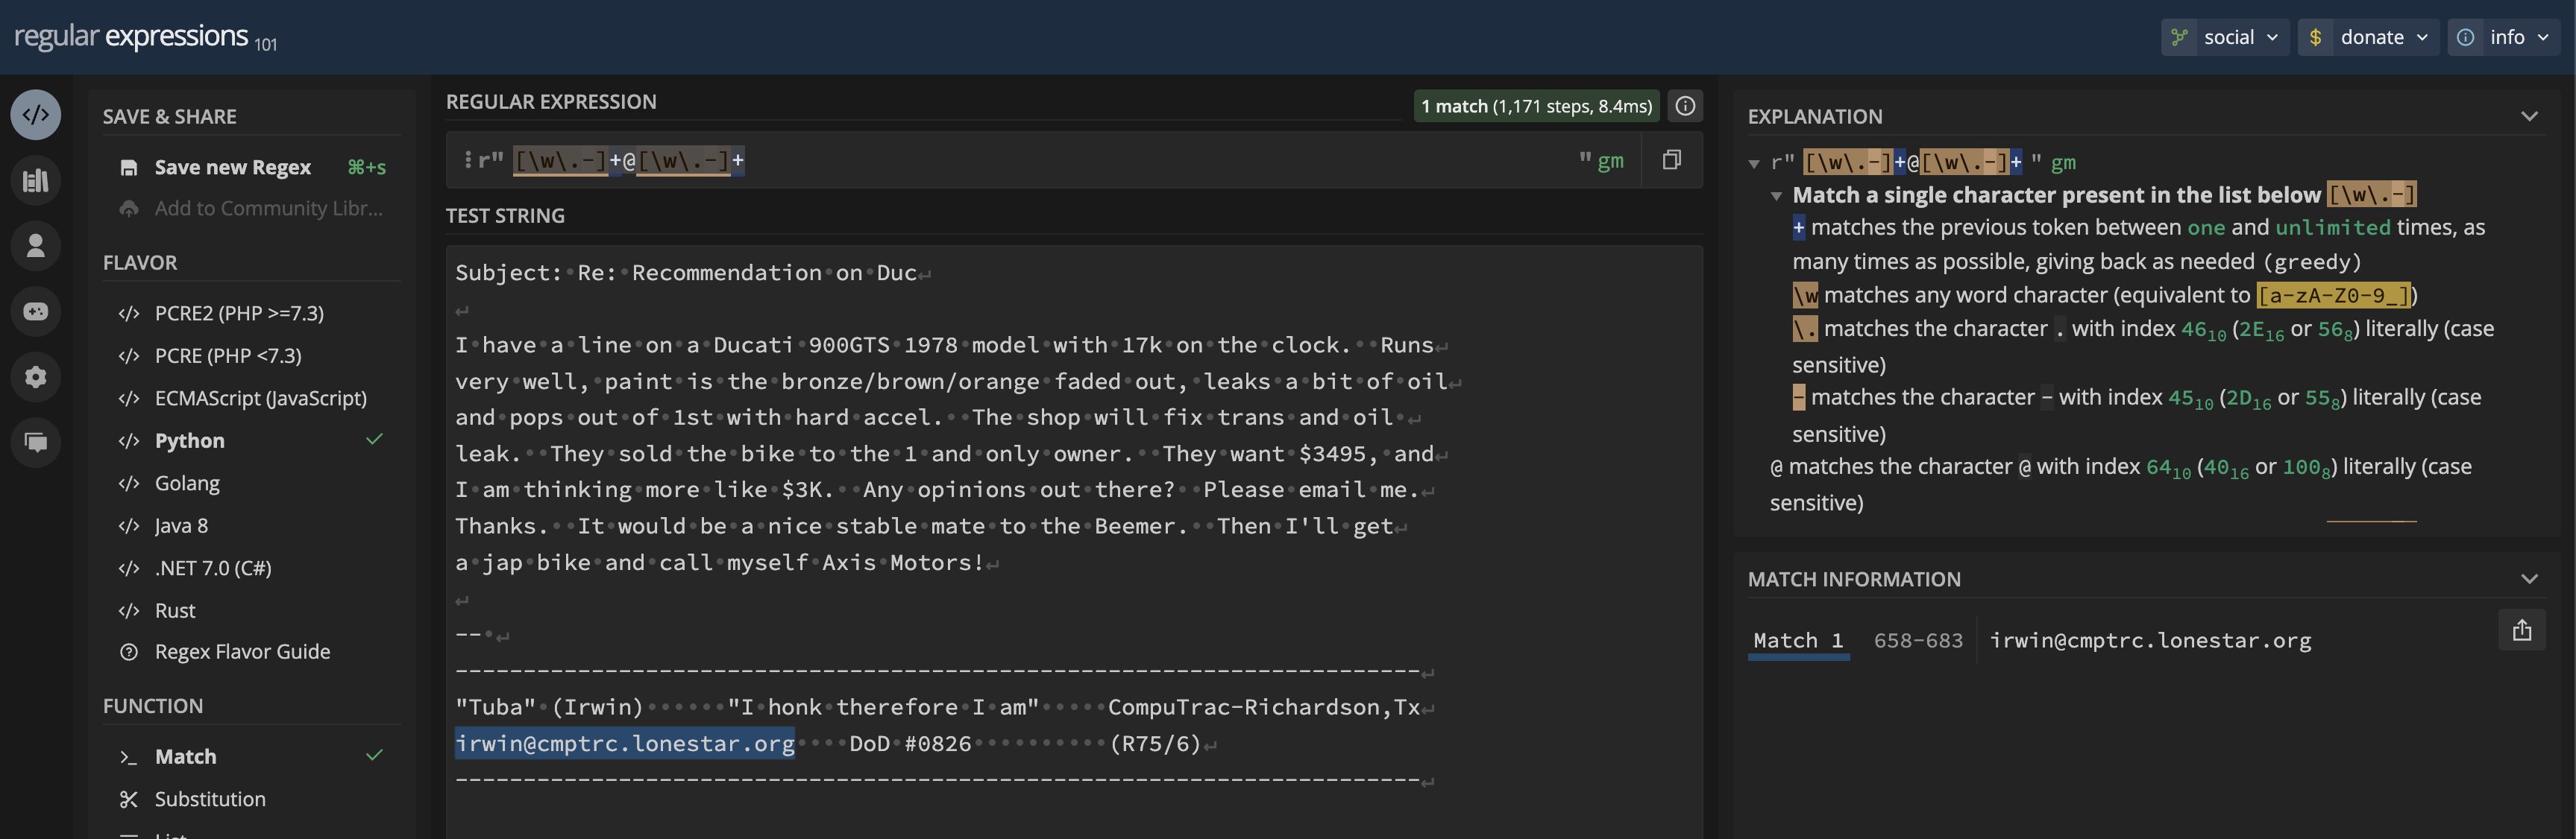Click the gm regex flags
This screenshot has height=839, width=2576.
(x=1610, y=161)
